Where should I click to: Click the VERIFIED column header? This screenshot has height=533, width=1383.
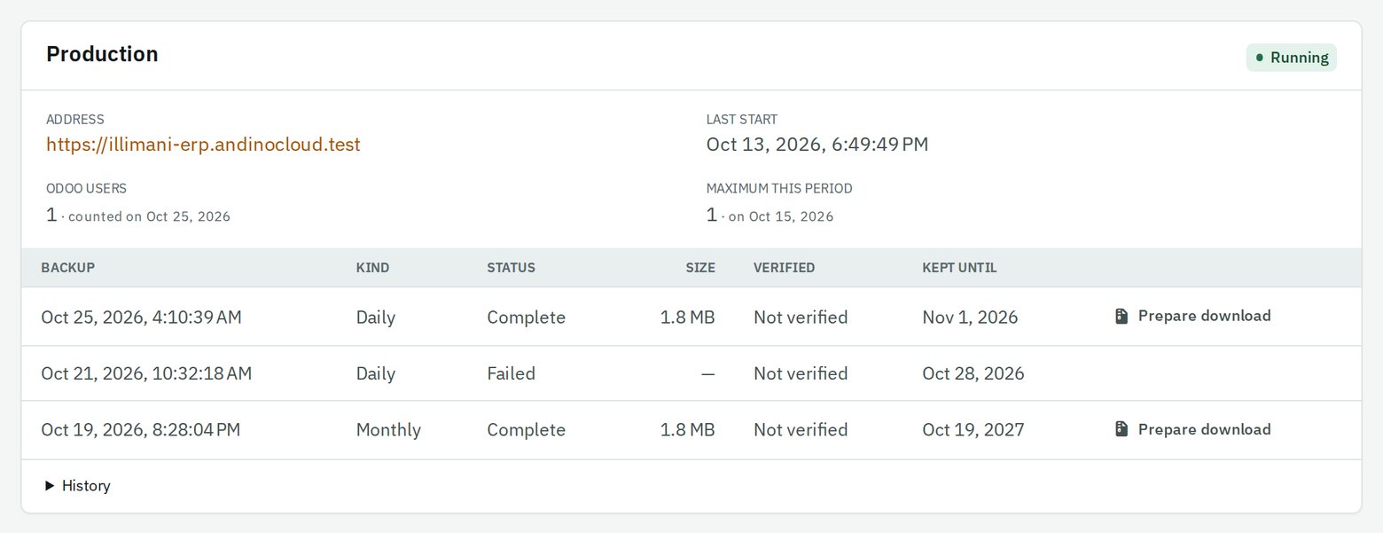tap(784, 267)
